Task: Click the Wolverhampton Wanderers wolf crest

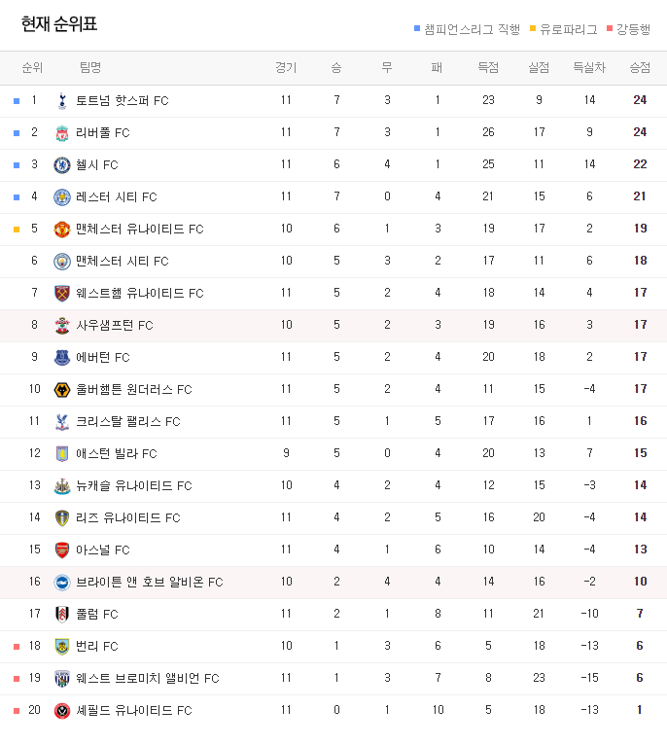Action: point(62,390)
